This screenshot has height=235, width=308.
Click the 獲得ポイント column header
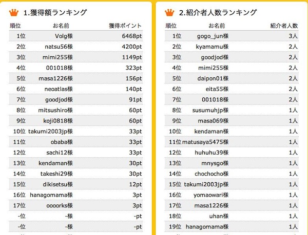click(x=125, y=26)
